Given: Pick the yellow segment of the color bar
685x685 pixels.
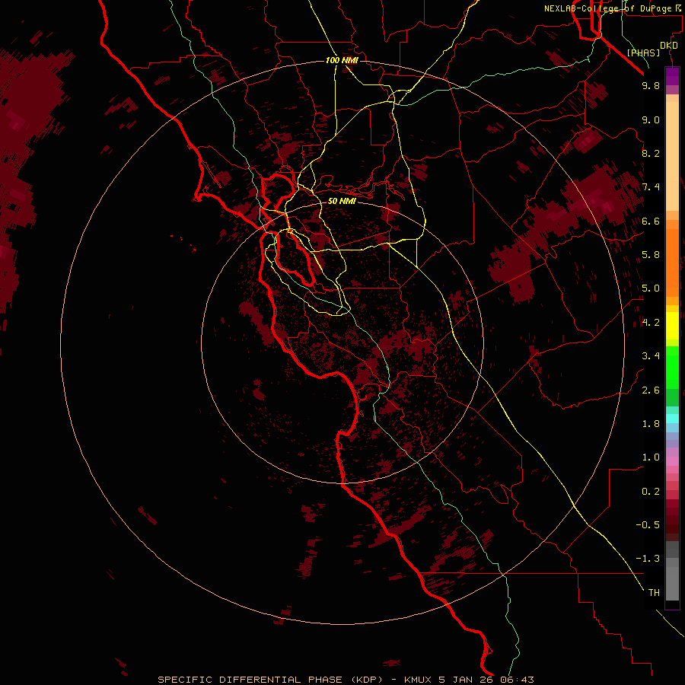Looking at the screenshot, I should pos(672,326).
